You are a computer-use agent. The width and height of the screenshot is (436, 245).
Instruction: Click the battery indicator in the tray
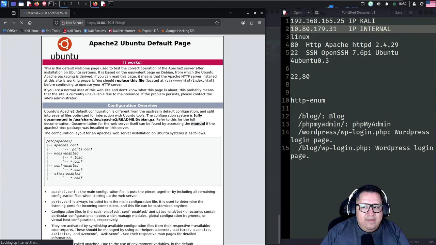[x=394, y=4]
